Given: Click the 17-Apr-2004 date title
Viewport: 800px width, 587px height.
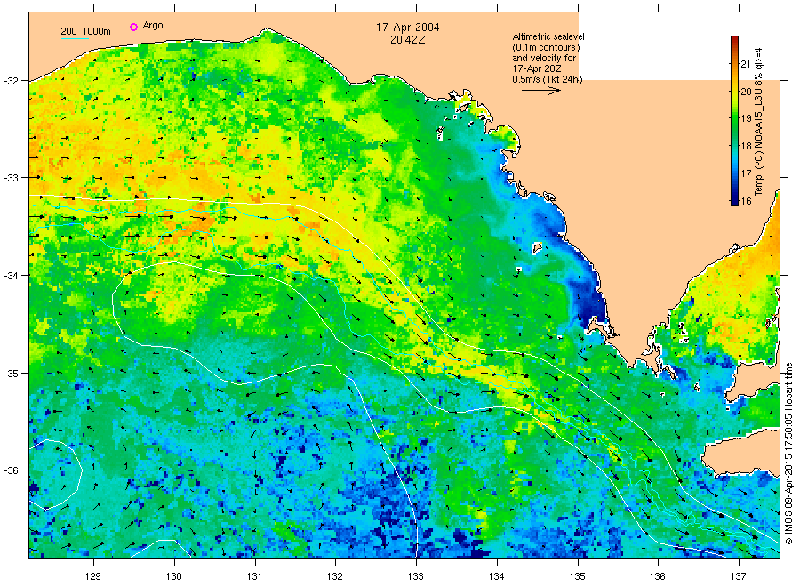Looking at the screenshot, I should click(x=408, y=28).
